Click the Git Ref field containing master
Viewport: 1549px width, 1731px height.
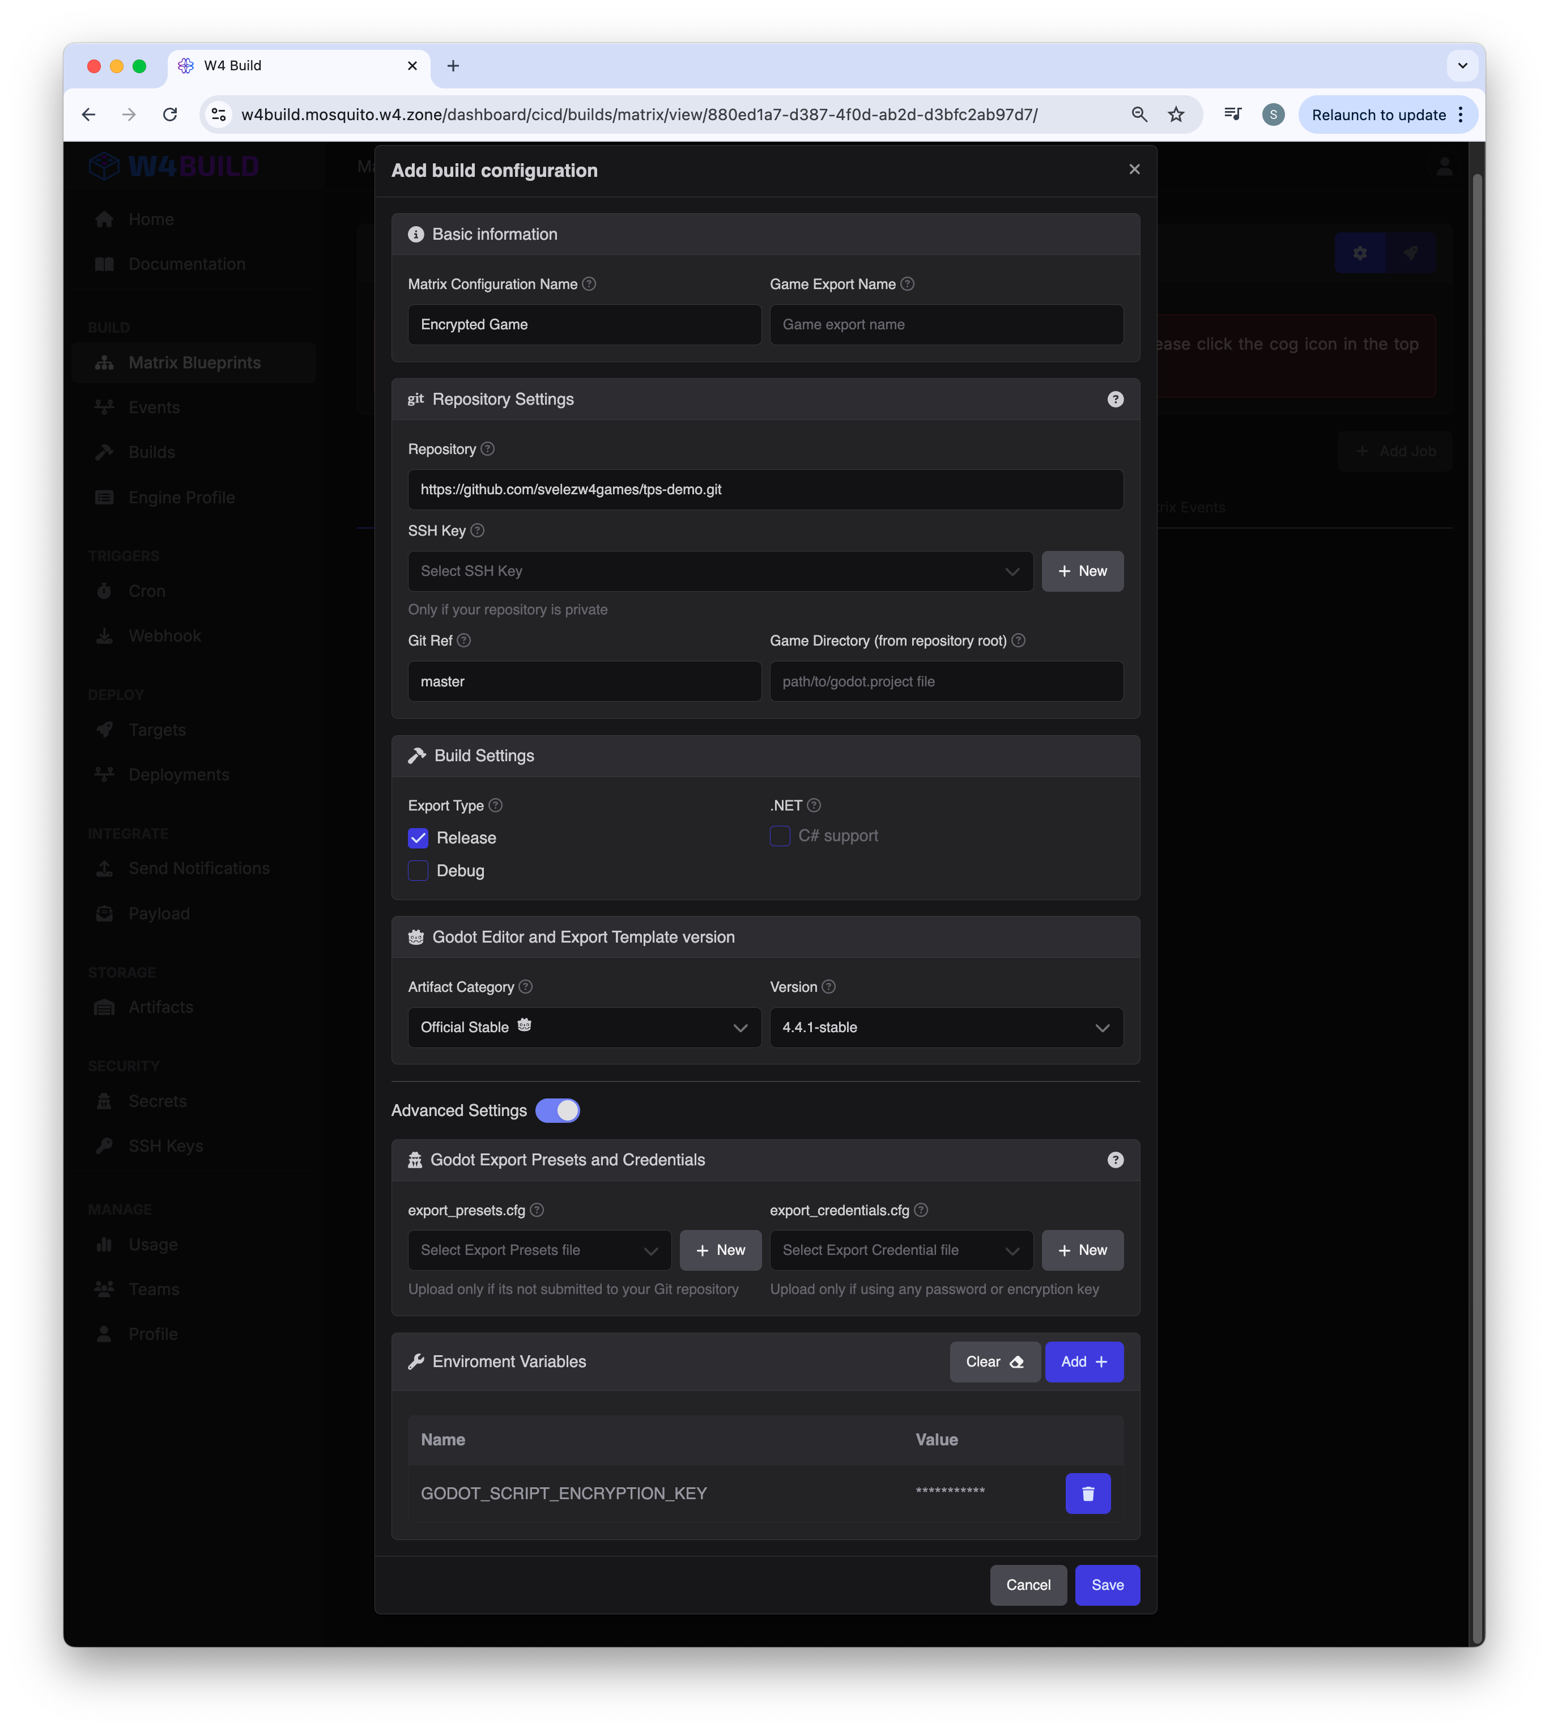(585, 681)
